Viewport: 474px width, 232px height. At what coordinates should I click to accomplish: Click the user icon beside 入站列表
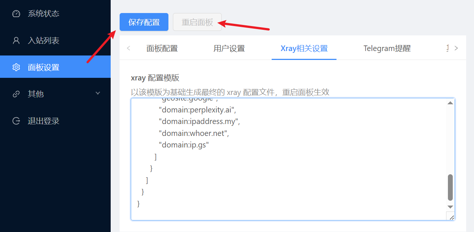(16, 41)
